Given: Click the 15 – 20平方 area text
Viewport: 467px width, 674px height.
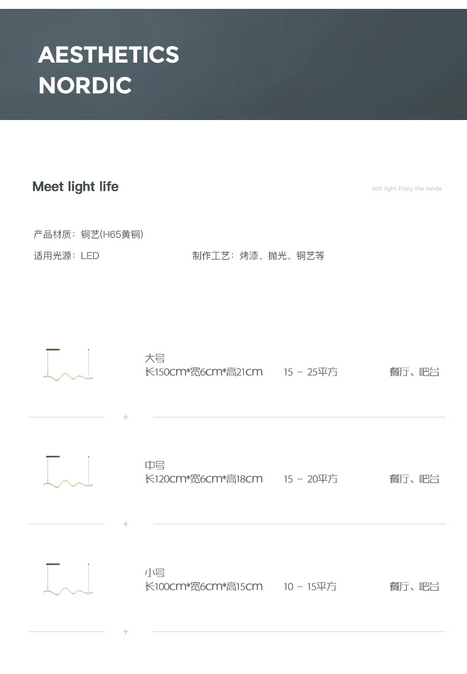Looking at the screenshot, I should [x=310, y=479].
